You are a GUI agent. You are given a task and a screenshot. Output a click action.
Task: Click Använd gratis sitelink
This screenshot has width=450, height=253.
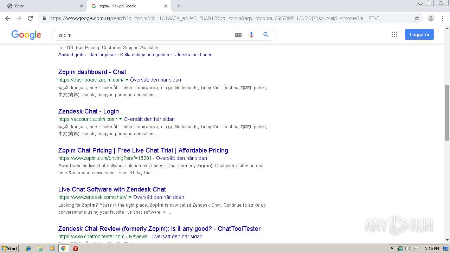pos(72,54)
